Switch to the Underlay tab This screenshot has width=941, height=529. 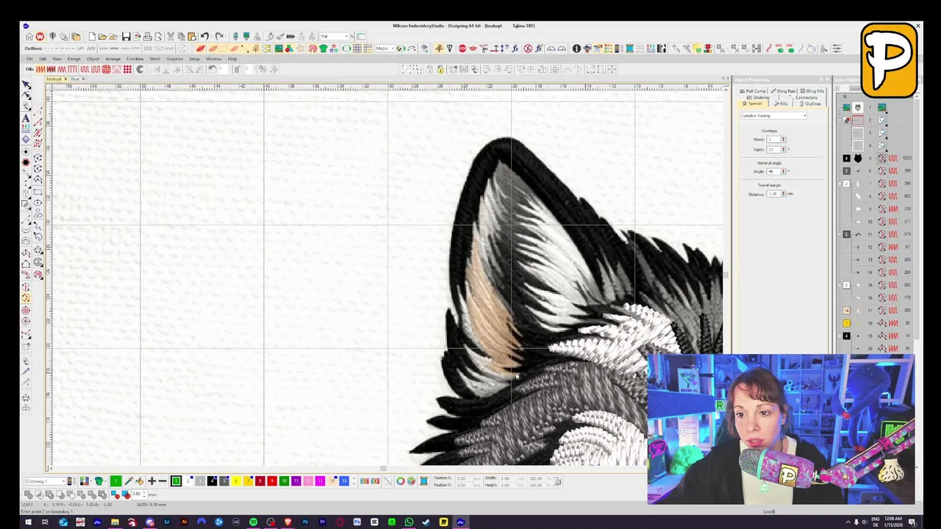(759, 97)
